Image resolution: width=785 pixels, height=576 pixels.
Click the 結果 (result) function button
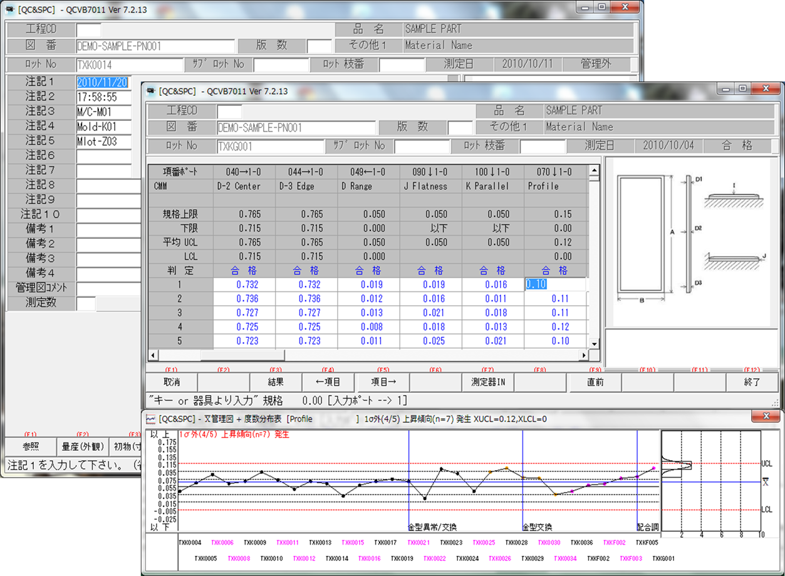point(276,382)
